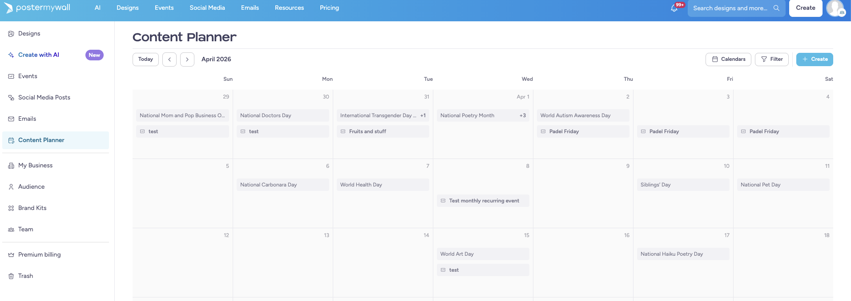Open National Pet Day event
The width and height of the screenshot is (851, 301).
click(783, 185)
